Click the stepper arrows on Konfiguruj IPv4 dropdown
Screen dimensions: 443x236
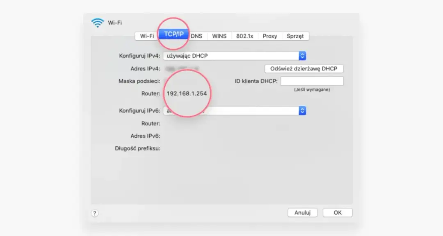coord(302,56)
